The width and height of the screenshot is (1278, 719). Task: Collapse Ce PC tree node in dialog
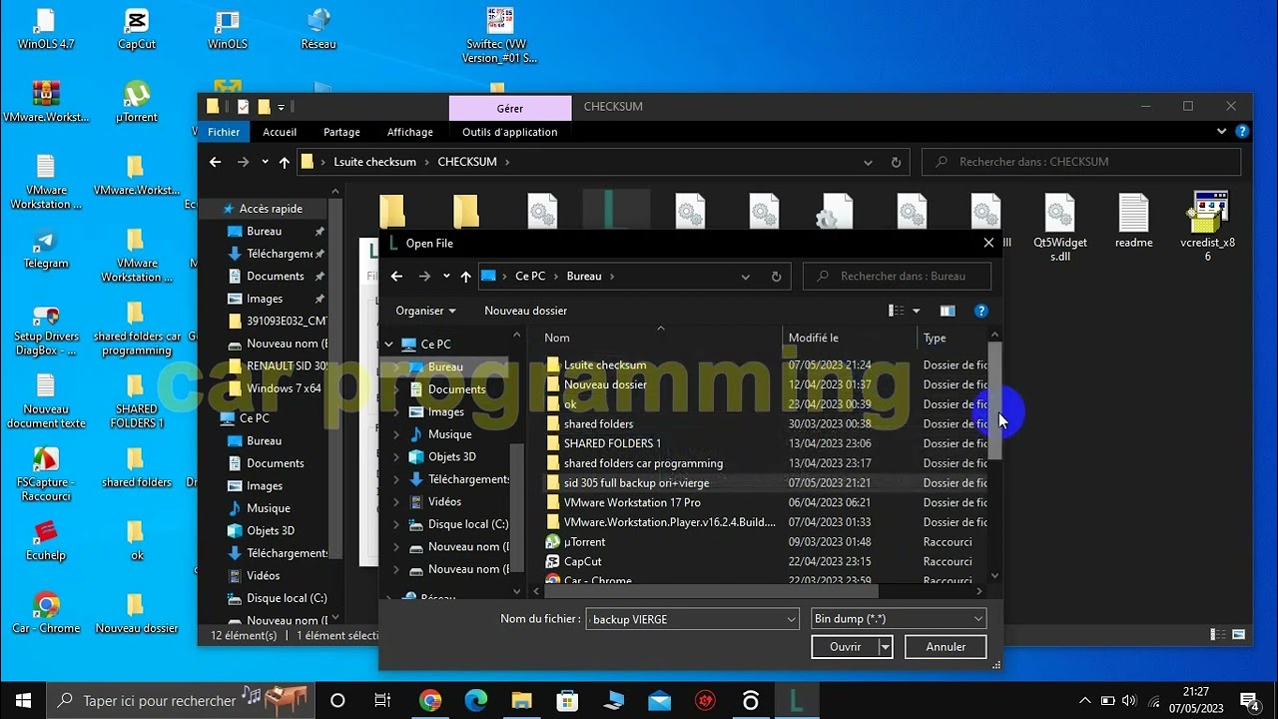tap(388, 345)
